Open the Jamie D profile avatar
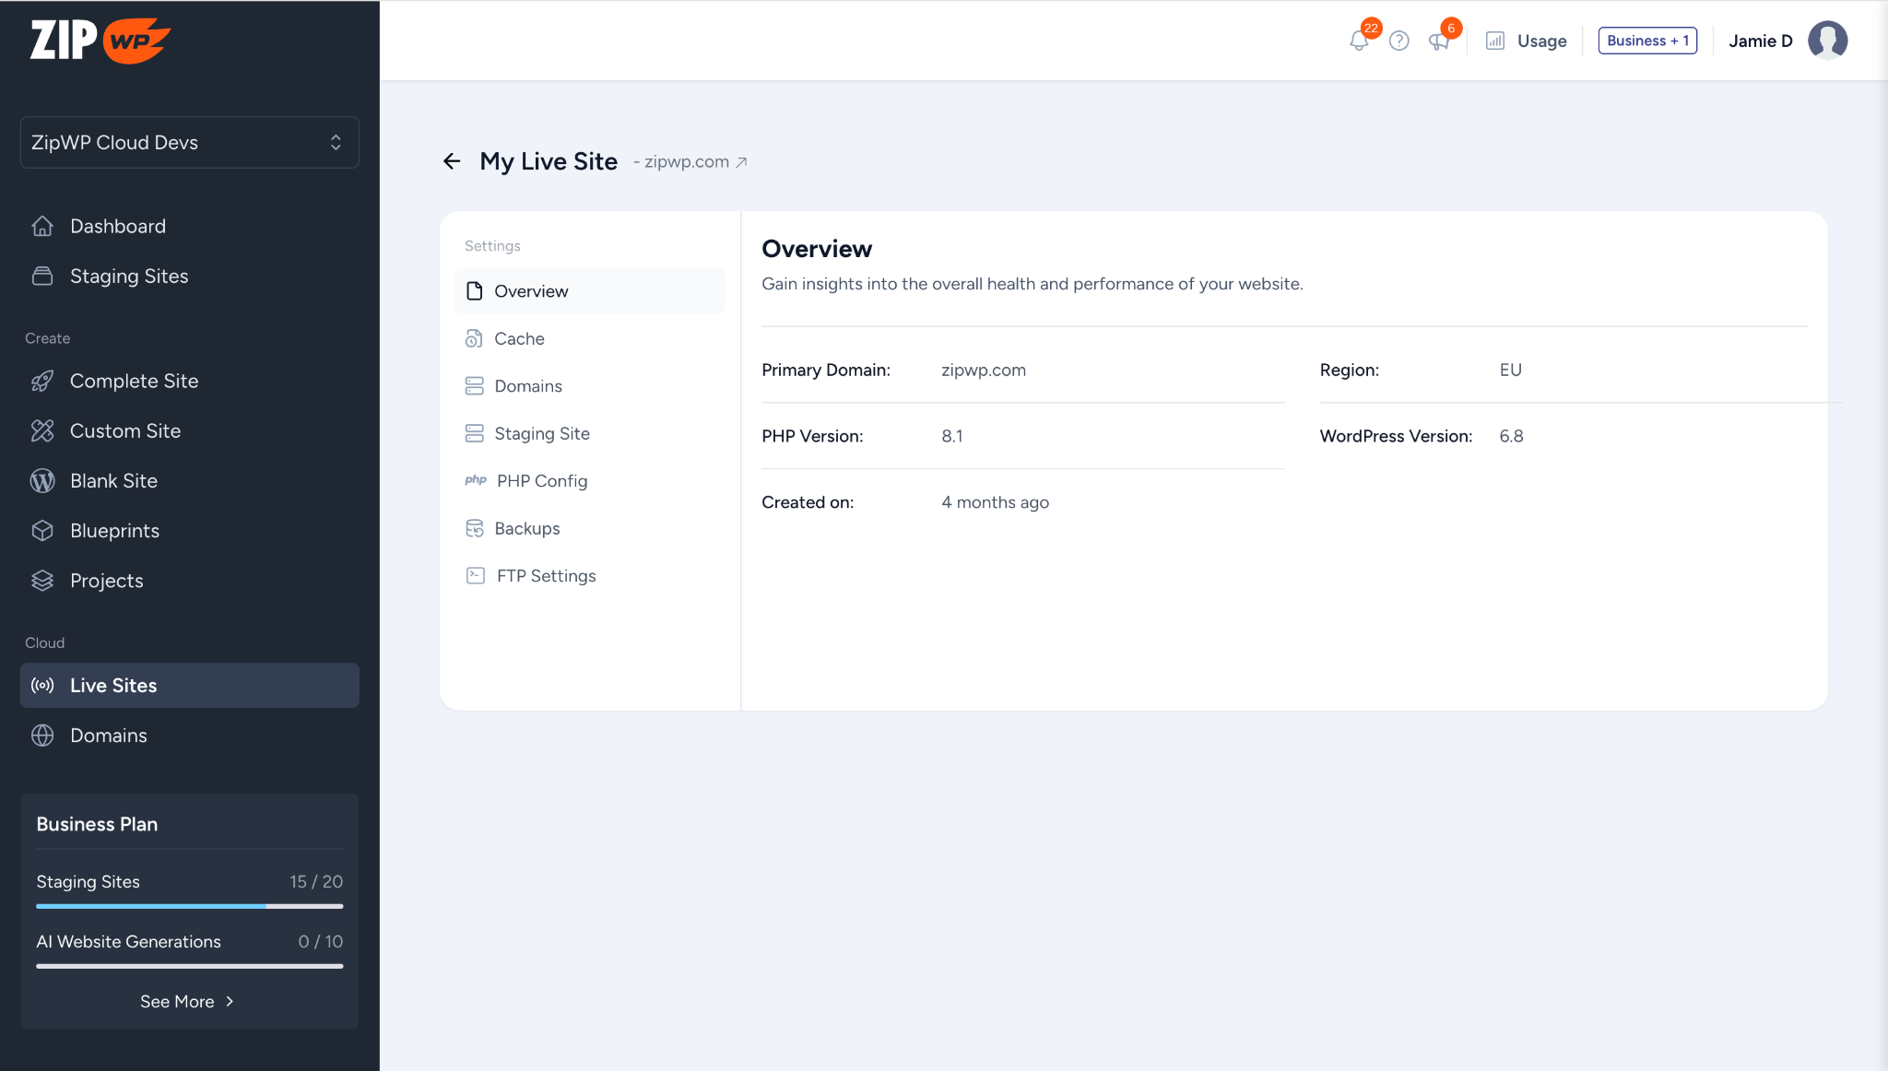Viewport: 1888px width, 1071px height. point(1827,41)
